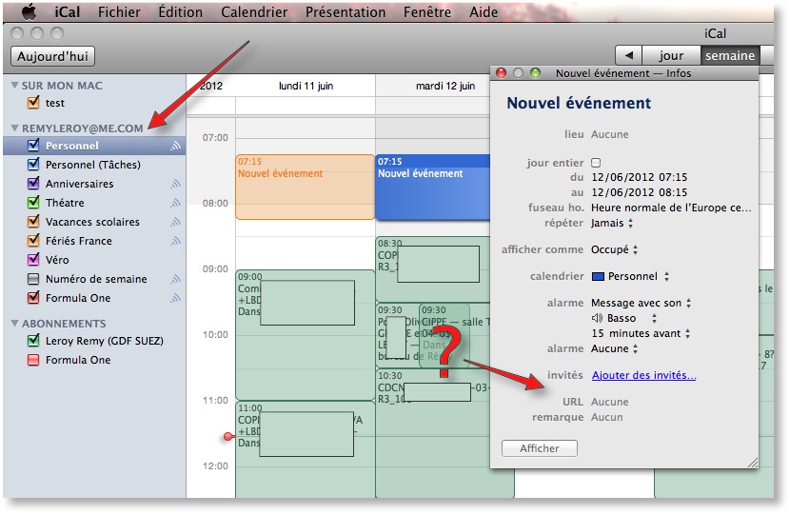The image size is (790, 515).
Task: Toggle the Leroy Remy (GDF SUEZ) checkbox
Action: [33, 341]
